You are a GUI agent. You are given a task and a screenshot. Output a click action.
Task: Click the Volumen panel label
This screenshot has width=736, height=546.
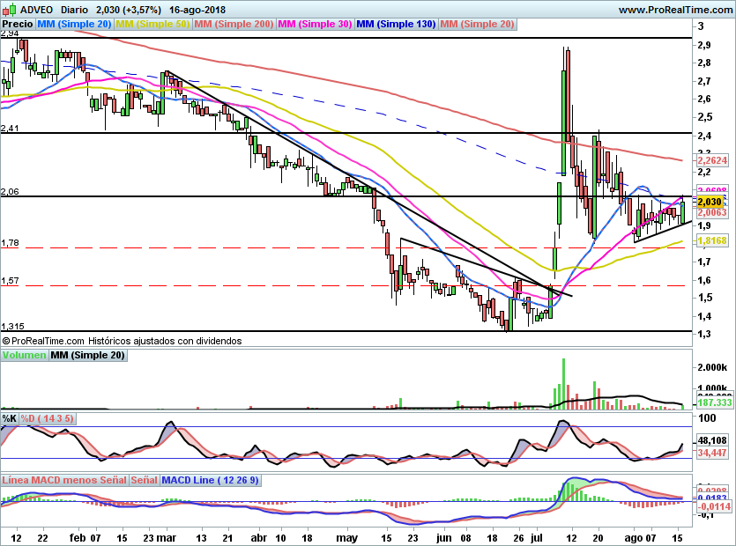pyautogui.click(x=24, y=355)
